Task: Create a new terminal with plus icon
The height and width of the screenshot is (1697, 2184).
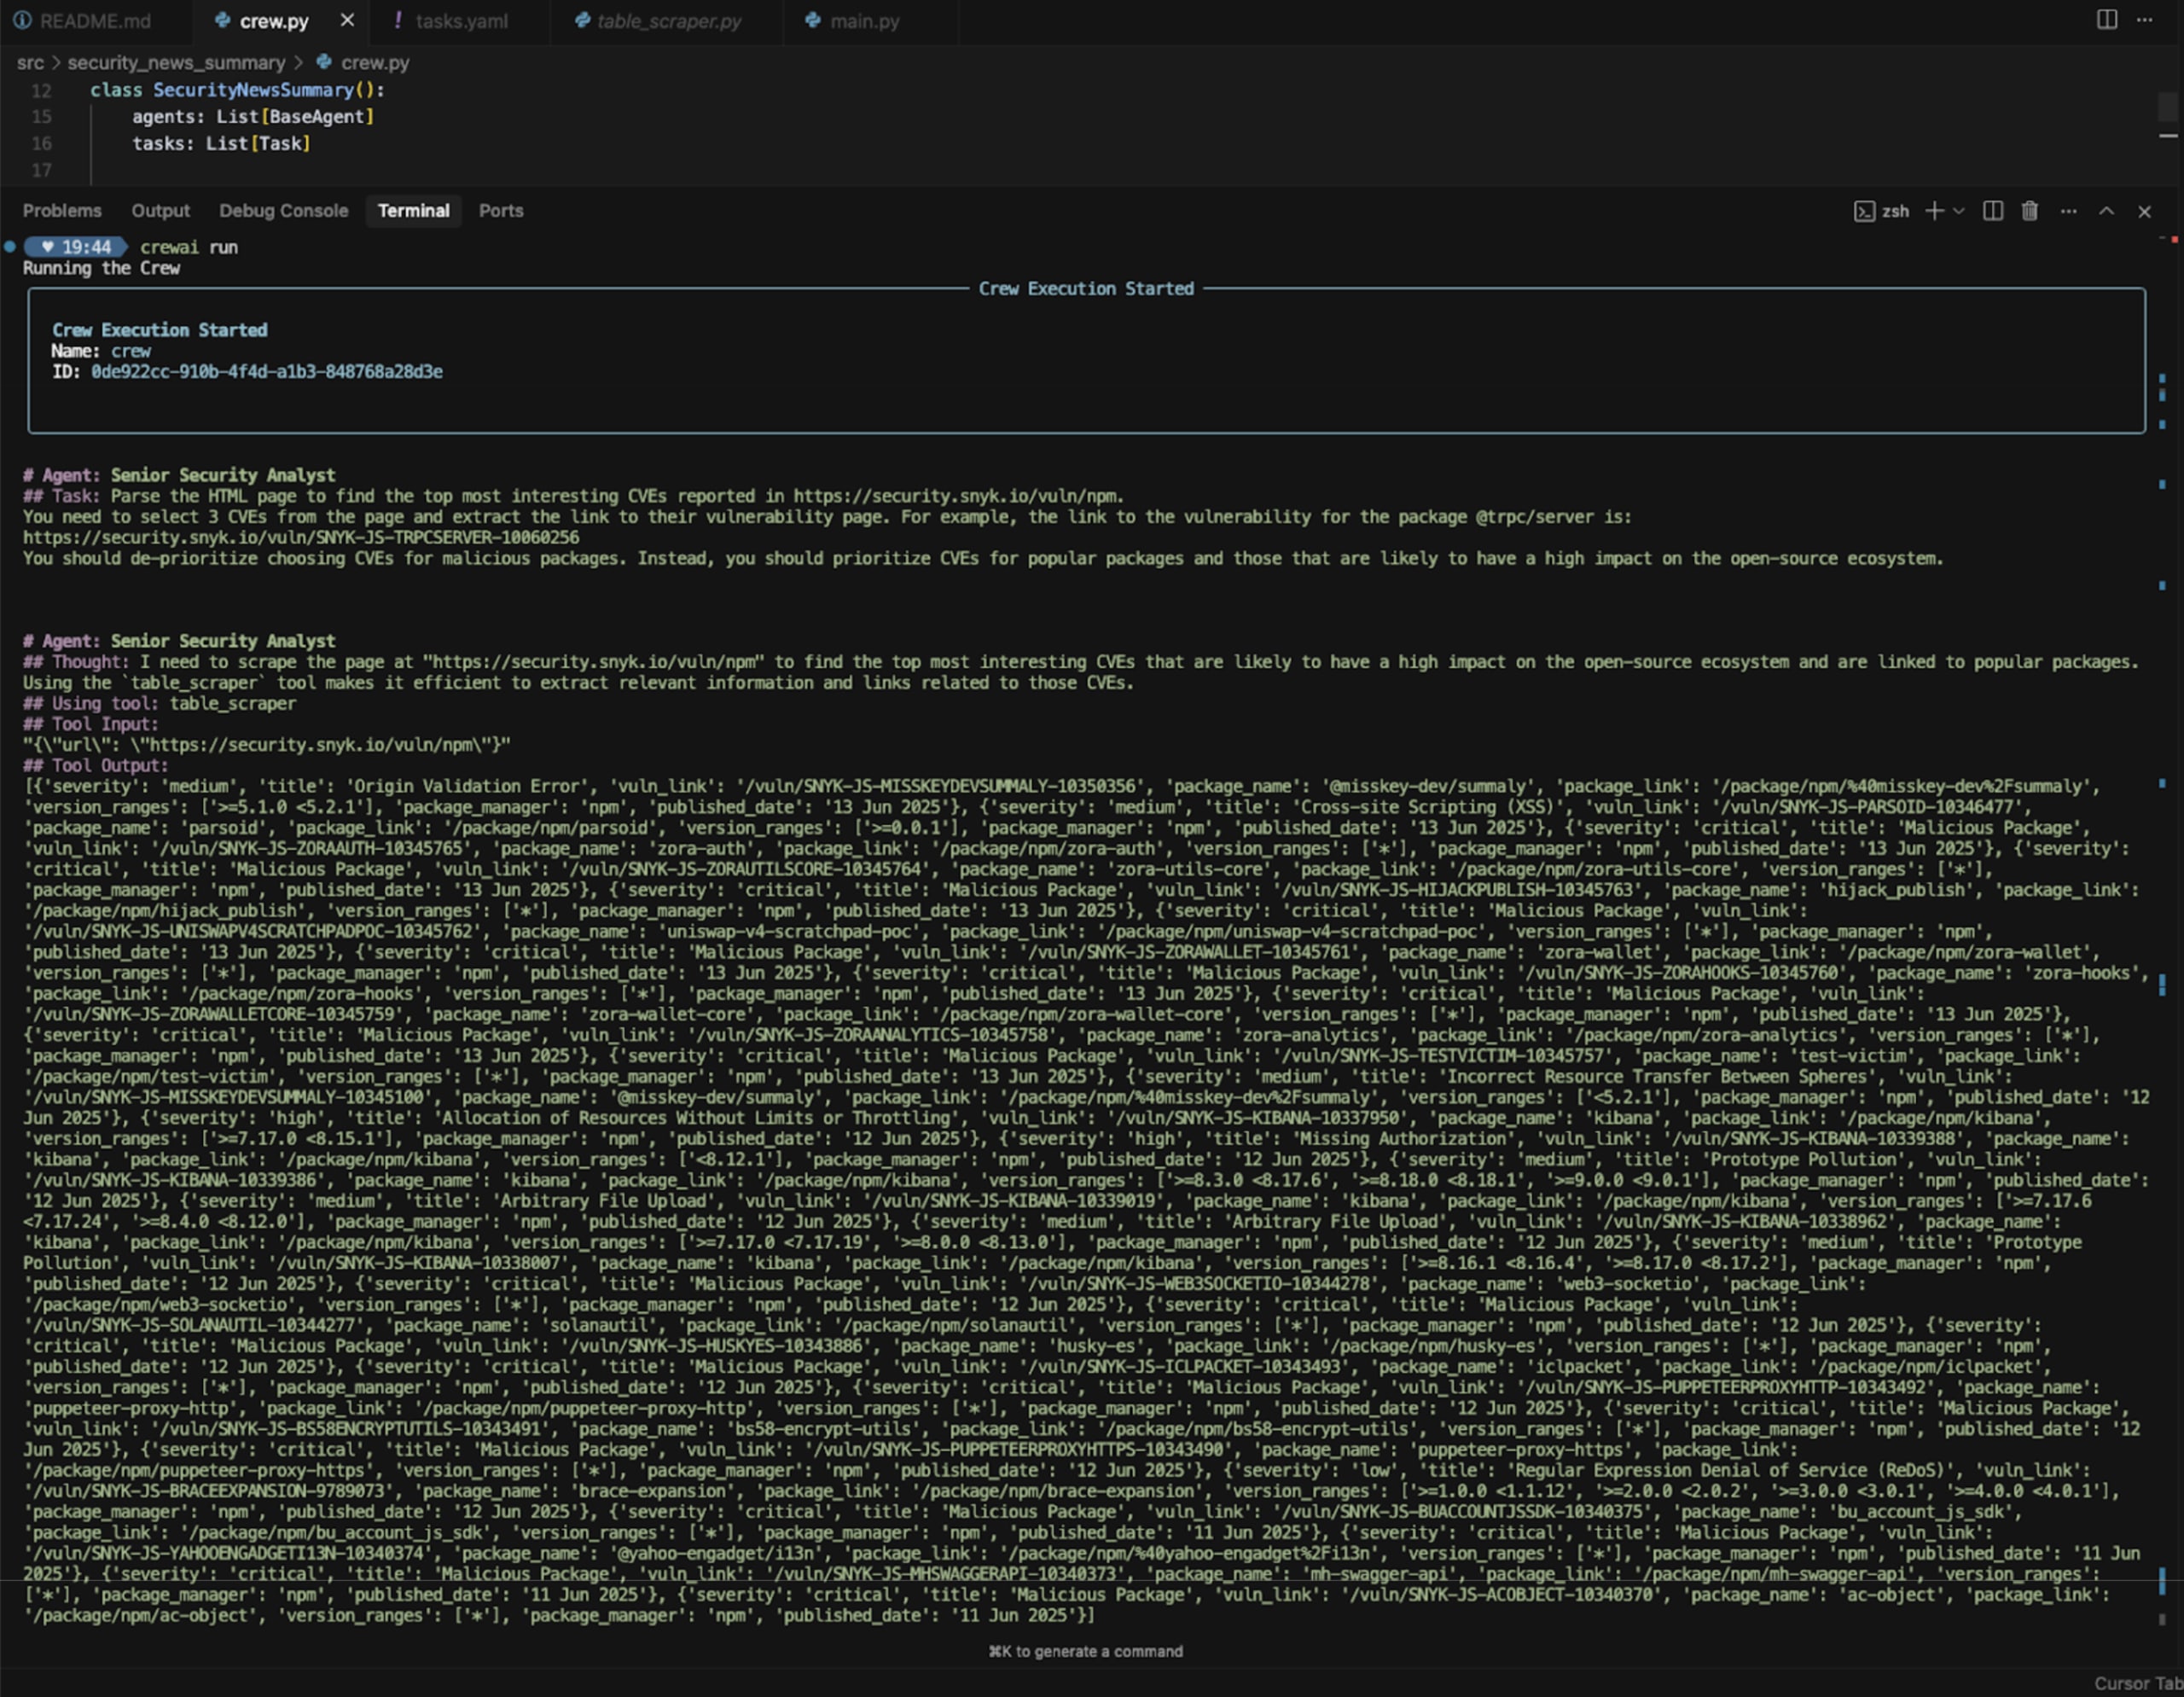Action: pos(1935,211)
